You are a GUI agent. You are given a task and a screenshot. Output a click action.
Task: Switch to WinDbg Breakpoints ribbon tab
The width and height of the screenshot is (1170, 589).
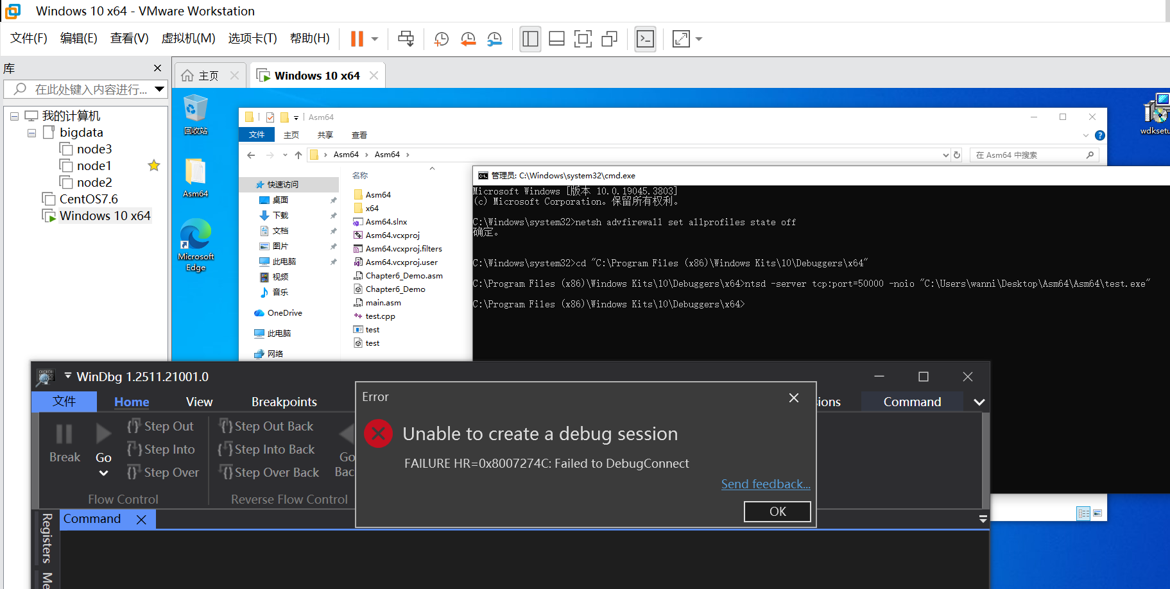(284, 402)
